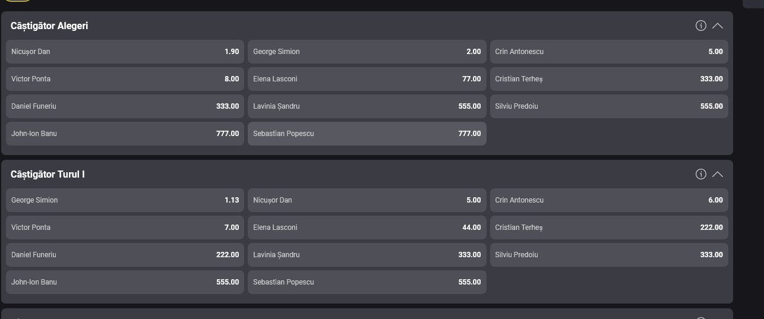Select Elena Lasconi at 77.00 odds
The image size is (764, 319).
[367, 79]
